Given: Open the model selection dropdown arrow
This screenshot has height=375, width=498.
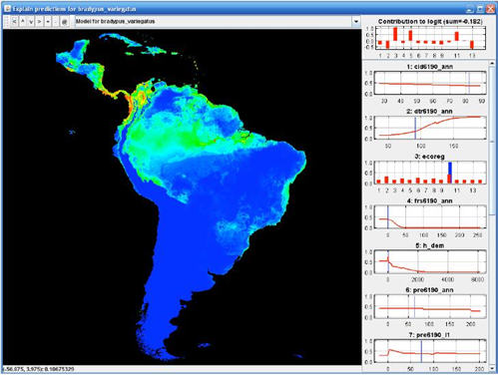Looking at the screenshot, I should 356,22.
